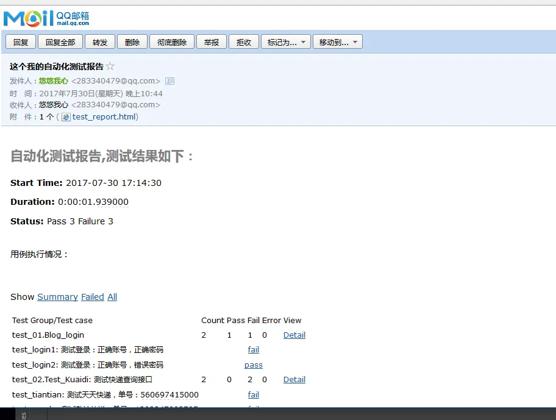The width and height of the screenshot is (556, 420).
Task: Click the 回复 reply button
Action: point(21,42)
